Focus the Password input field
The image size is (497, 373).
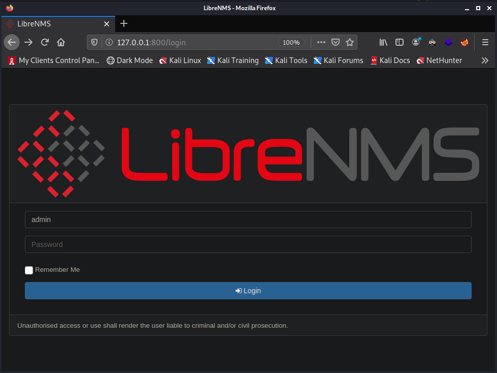coord(248,244)
